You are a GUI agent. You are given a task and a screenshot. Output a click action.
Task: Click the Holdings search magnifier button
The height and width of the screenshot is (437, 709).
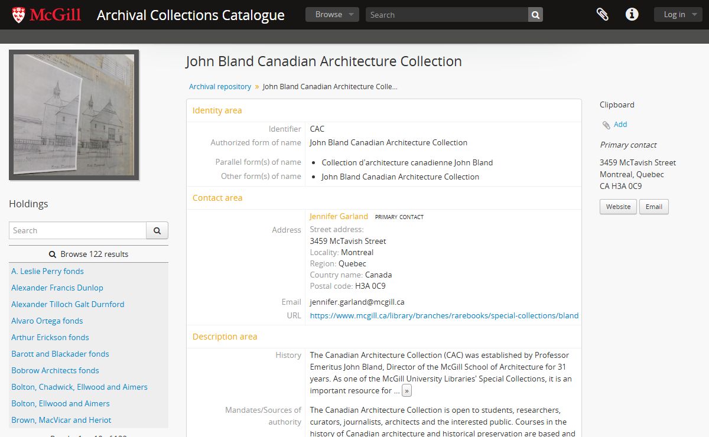157,230
